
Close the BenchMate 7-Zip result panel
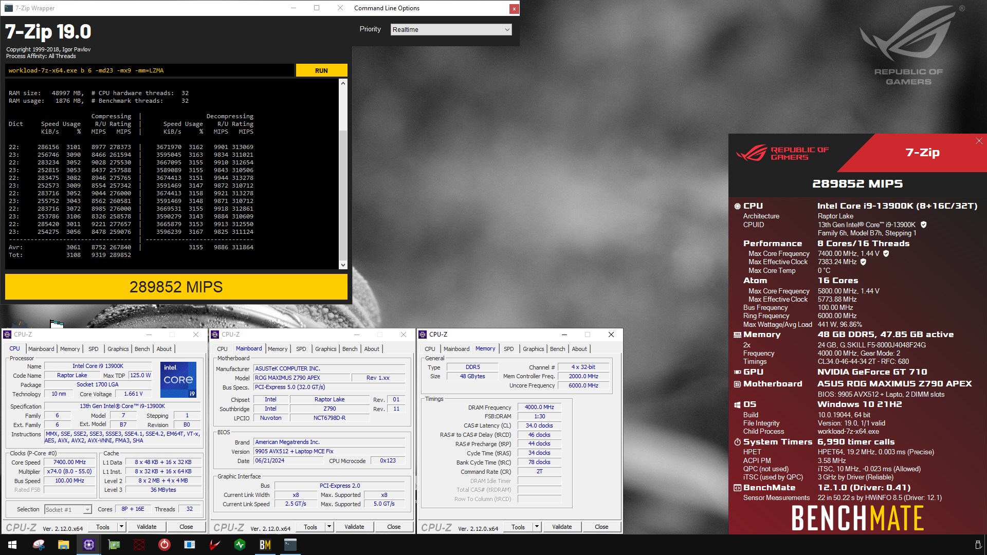(x=979, y=141)
